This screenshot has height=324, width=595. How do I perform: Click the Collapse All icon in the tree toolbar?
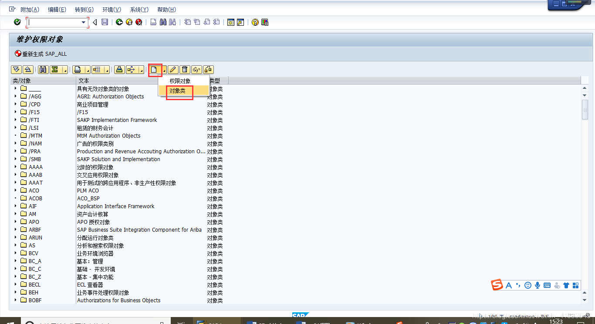coord(27,70)
